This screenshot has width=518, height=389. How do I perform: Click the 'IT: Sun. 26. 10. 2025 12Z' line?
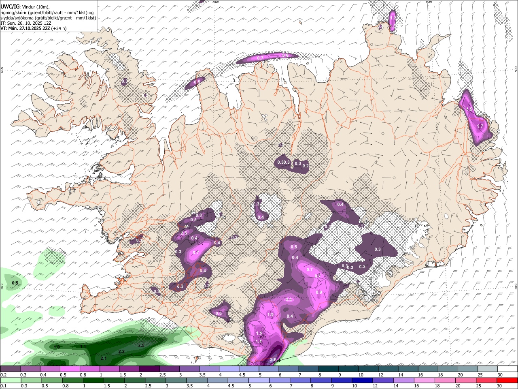pos(27,23)
